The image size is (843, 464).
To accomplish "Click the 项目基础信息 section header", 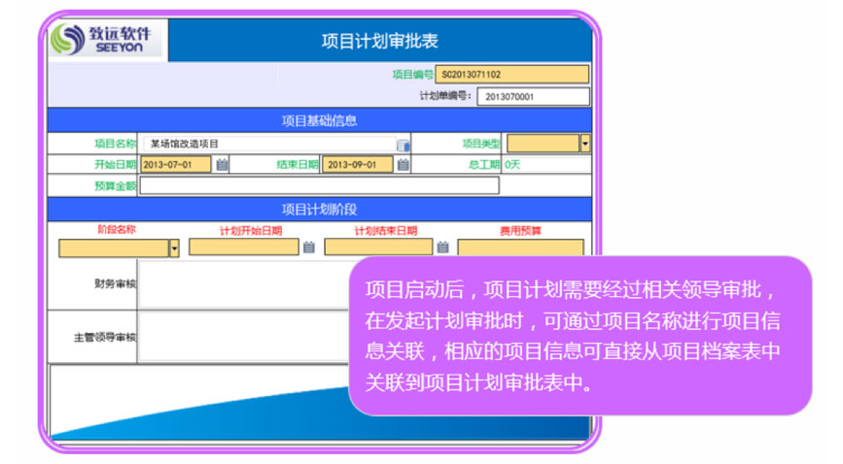I will point(319,120).
